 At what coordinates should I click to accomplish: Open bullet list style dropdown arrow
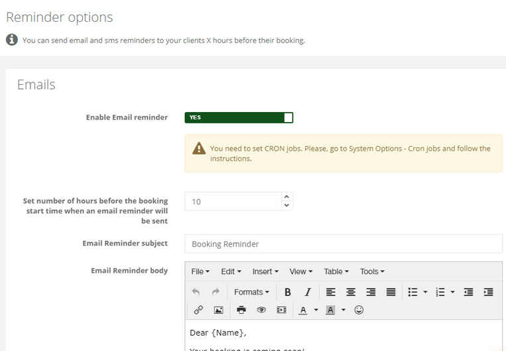[425, 292]
